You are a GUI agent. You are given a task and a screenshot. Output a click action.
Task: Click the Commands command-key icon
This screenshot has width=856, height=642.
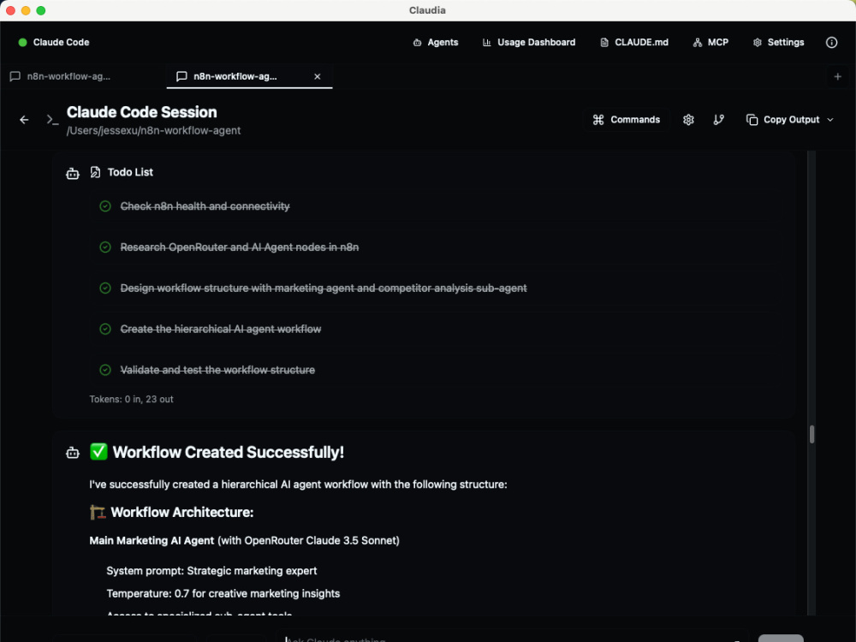point(598,120)
